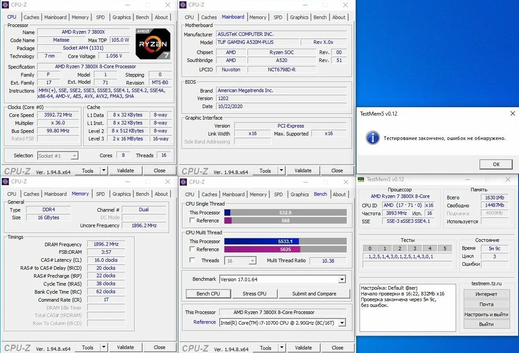
Task: Click single thread score bar 532.9
Action: (285, 213)
